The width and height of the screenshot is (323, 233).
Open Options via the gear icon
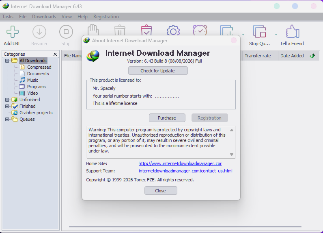pos(173,30)
